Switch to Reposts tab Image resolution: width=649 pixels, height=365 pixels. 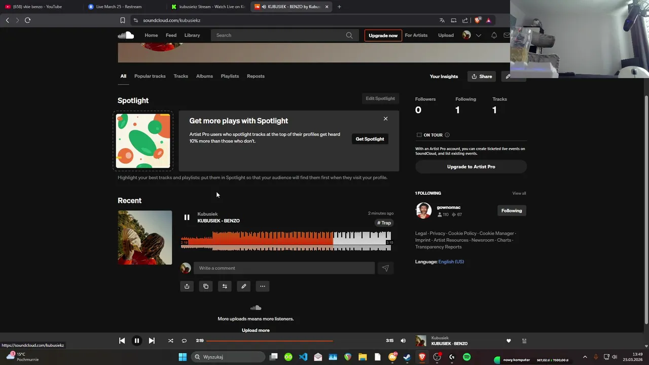point(256,76)
